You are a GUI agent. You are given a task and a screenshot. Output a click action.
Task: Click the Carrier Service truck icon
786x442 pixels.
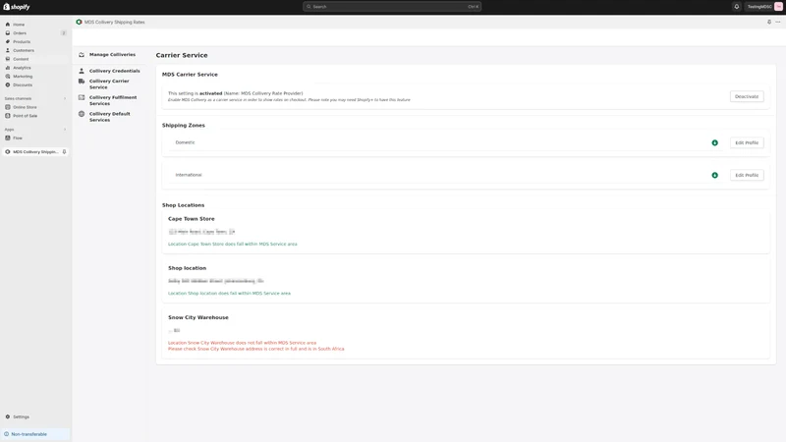(x=82, y=82)
